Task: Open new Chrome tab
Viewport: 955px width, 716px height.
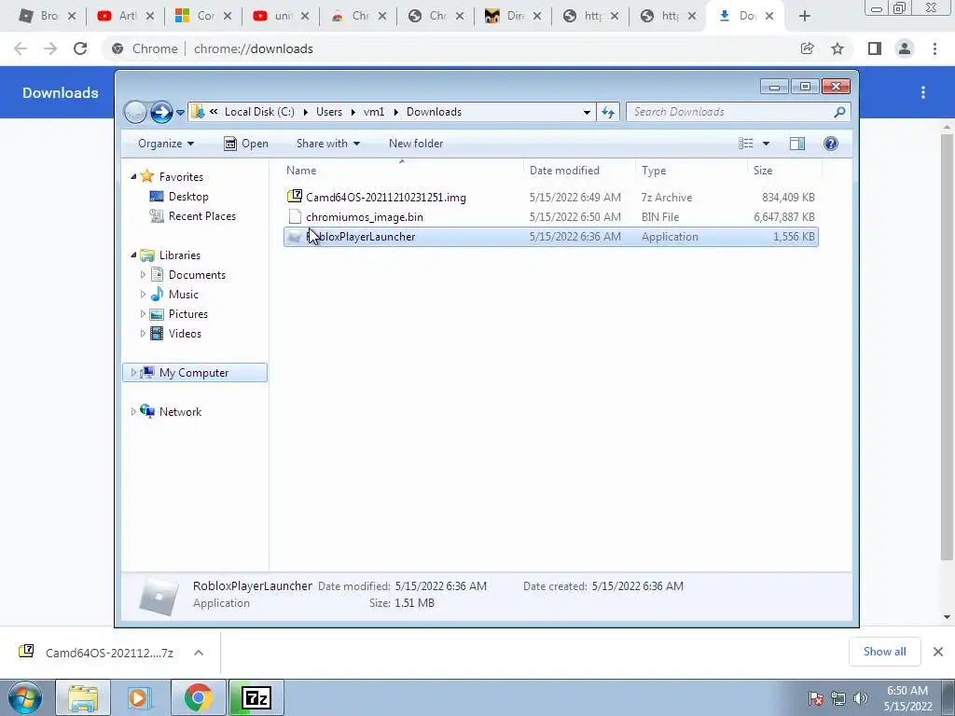Action: [x=805, y=17]
